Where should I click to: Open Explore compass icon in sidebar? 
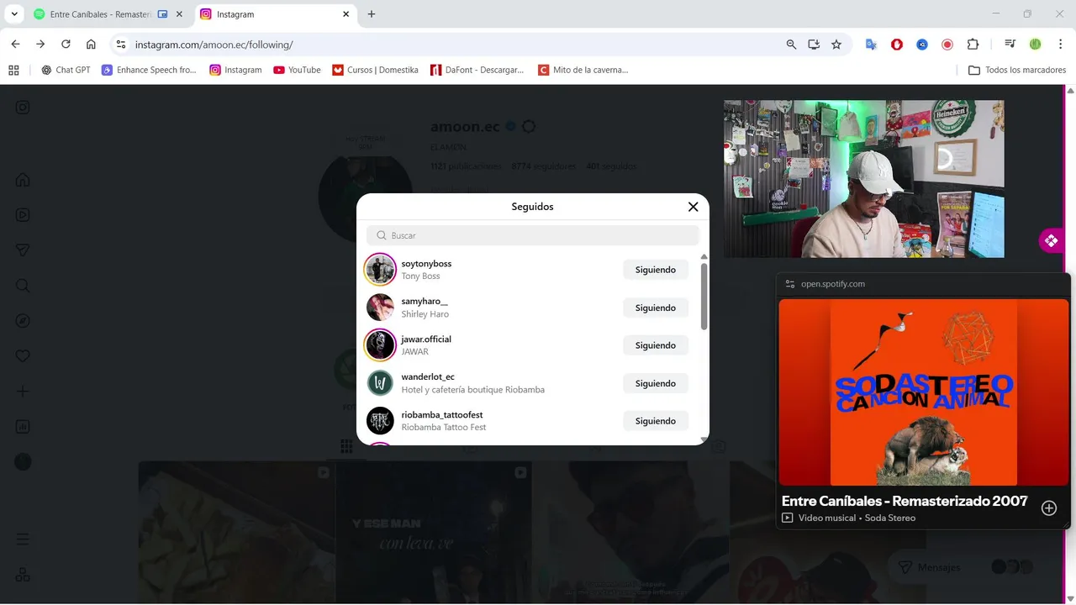(23, 321)
